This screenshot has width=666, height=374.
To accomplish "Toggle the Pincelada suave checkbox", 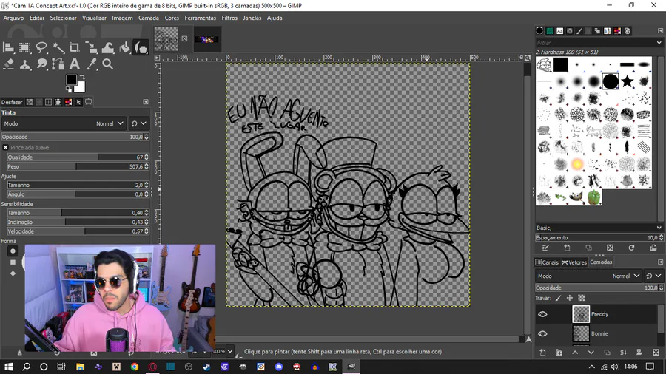I will pos(5,148).
